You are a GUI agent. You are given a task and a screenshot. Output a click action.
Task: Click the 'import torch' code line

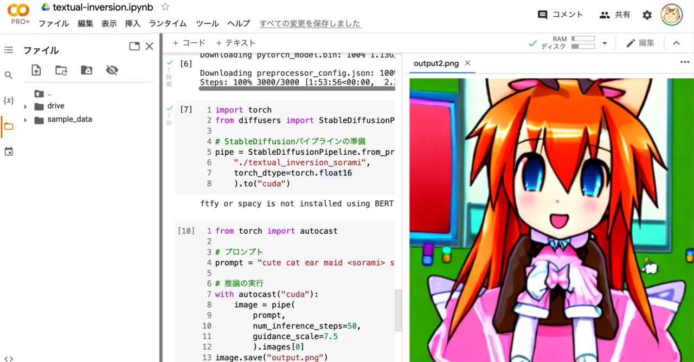(x=243, y=110)
